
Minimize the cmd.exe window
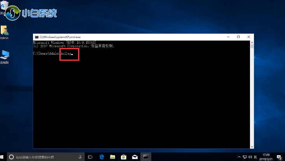(x=228, y=37)
